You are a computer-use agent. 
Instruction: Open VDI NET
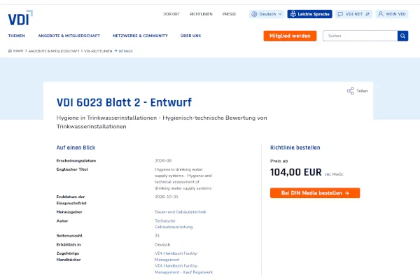point(353,14)
